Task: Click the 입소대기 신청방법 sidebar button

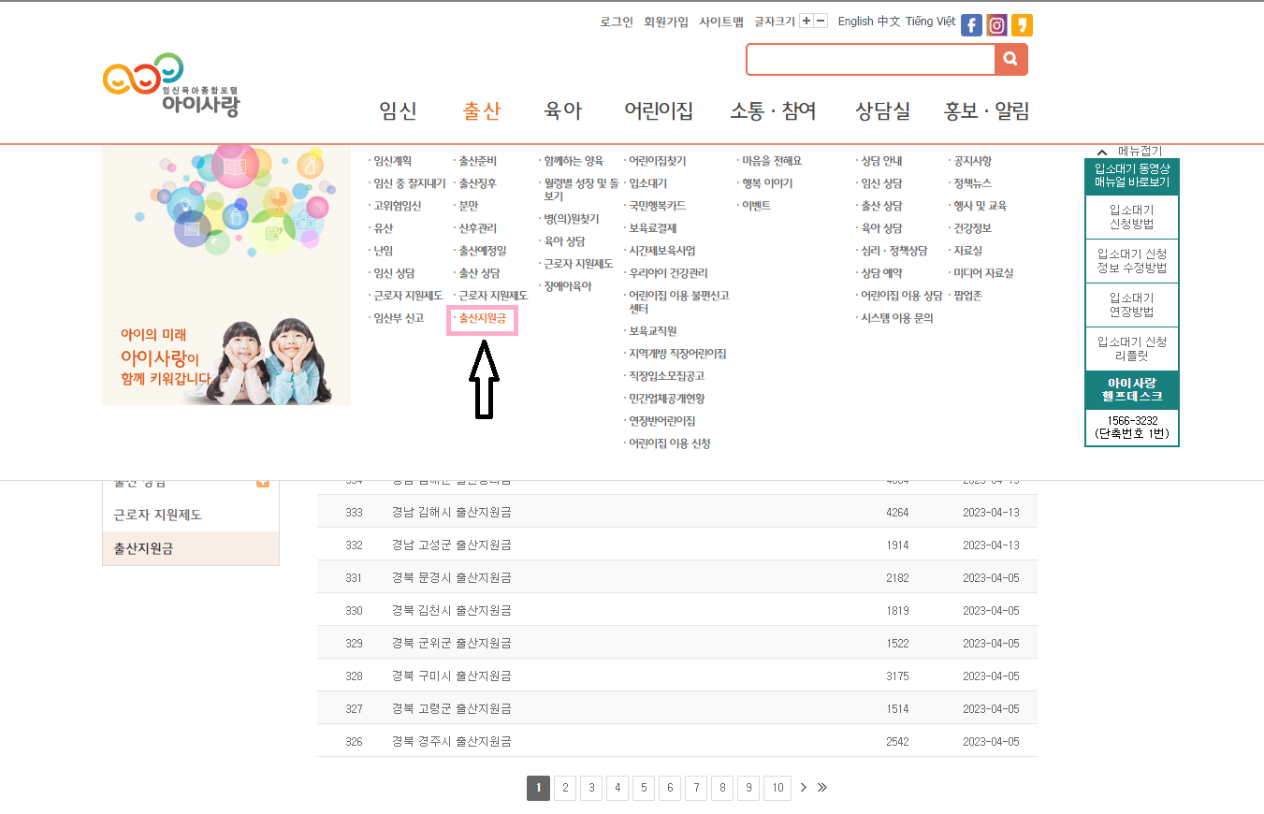Action: click(x=1132, y=216)
